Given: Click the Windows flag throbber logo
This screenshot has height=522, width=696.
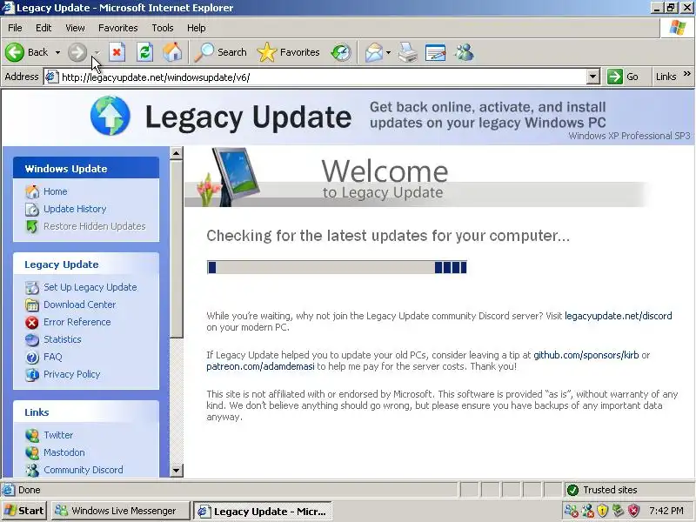Looking at the screenshot, I should [678, 28].
